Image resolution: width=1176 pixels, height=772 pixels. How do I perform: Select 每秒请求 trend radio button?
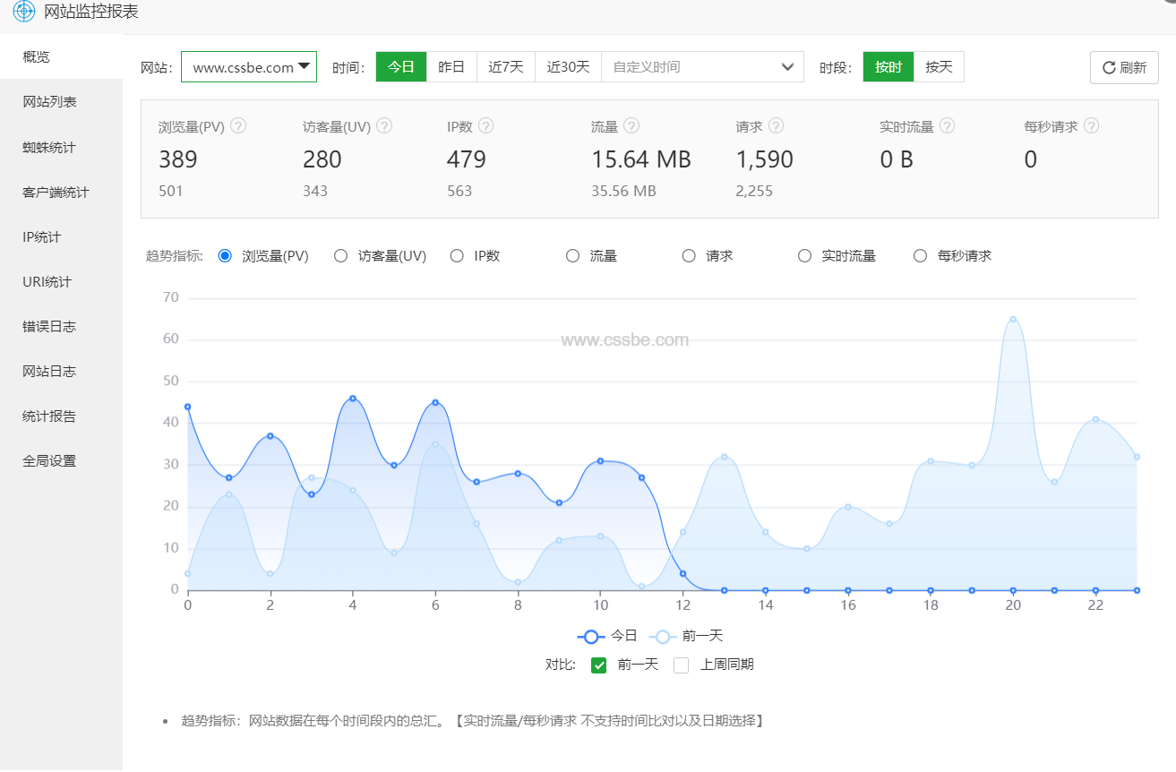(920, 256)
